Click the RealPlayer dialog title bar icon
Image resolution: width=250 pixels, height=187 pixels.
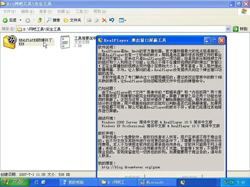coord(100,40)
